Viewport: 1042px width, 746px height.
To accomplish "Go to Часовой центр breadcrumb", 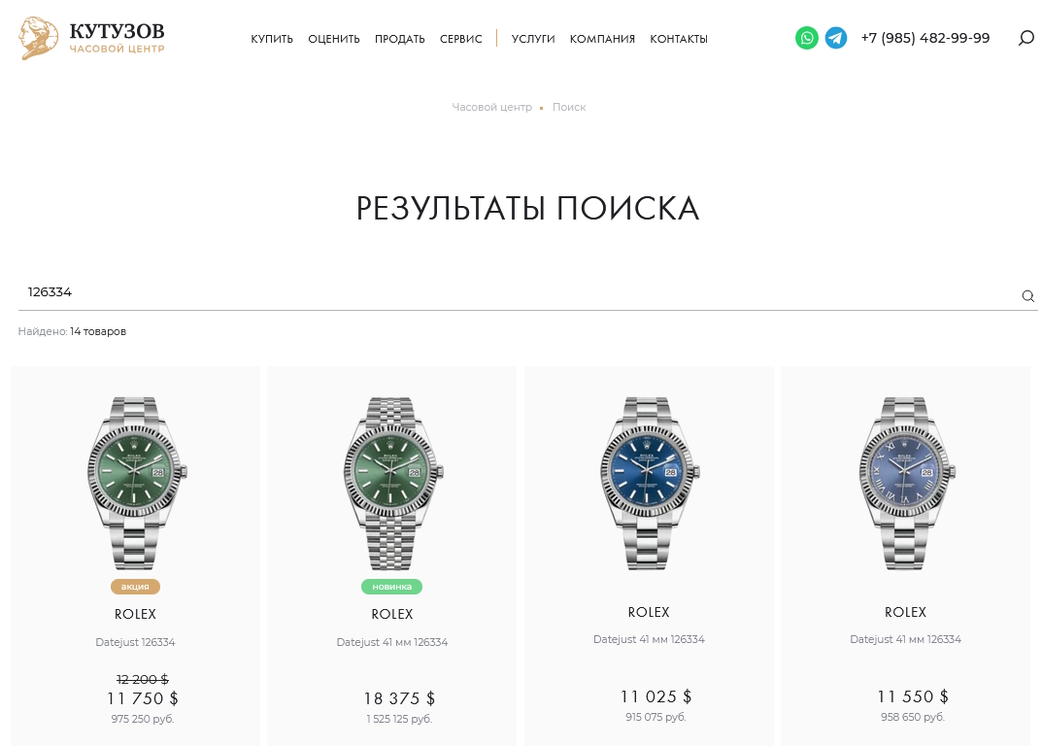I will coord(491,107).
